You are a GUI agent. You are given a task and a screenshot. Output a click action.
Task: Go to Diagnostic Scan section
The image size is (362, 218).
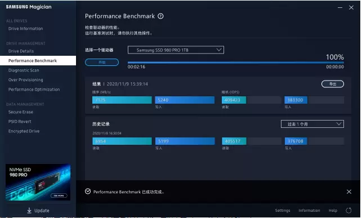24,70
